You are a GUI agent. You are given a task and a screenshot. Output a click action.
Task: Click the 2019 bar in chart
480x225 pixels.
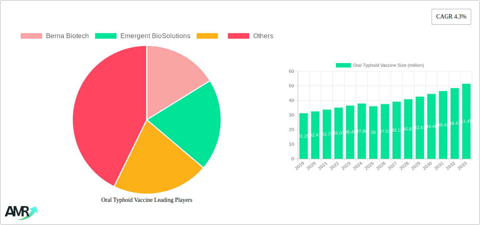304,136
